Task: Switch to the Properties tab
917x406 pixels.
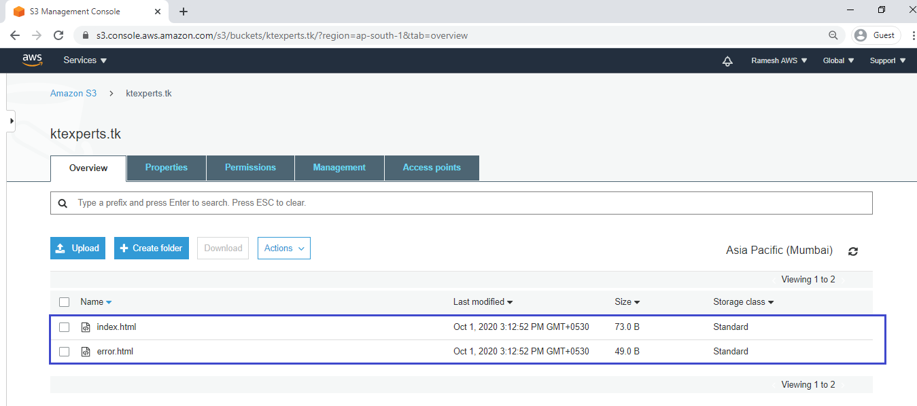Action: (167, 168)
